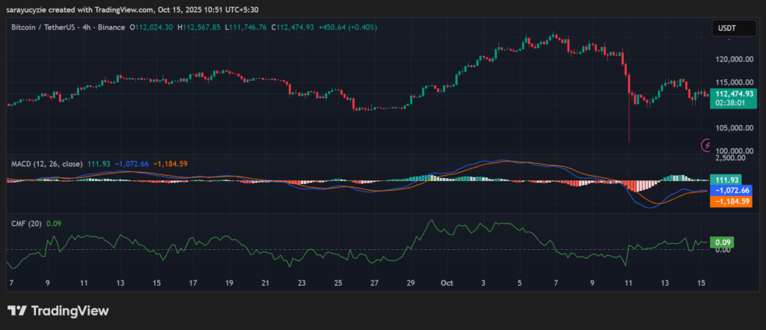Click the Binance exchange label
The height and width of the screenshot is (330, 766).
[x=109, y=28]
